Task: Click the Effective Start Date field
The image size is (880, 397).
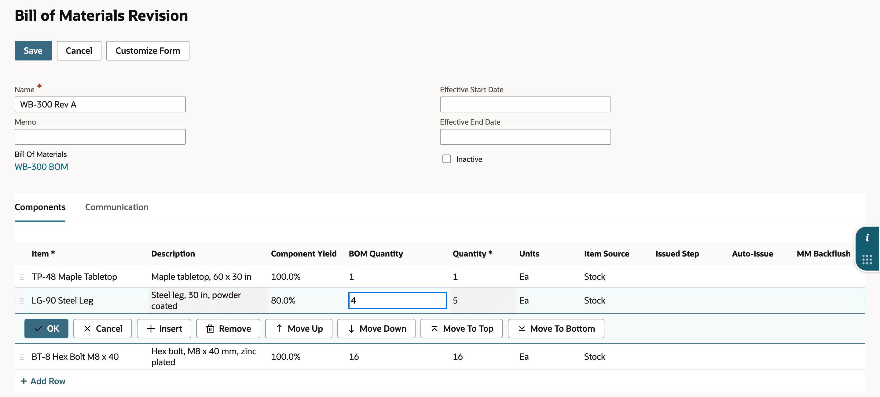Action: point(525,104)
